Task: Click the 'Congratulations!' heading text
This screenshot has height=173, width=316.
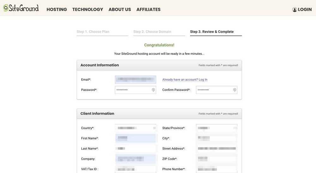Action: pyautogui.click(x=159, y=45)
